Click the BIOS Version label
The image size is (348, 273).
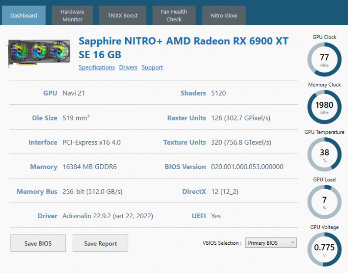[185, 166]
